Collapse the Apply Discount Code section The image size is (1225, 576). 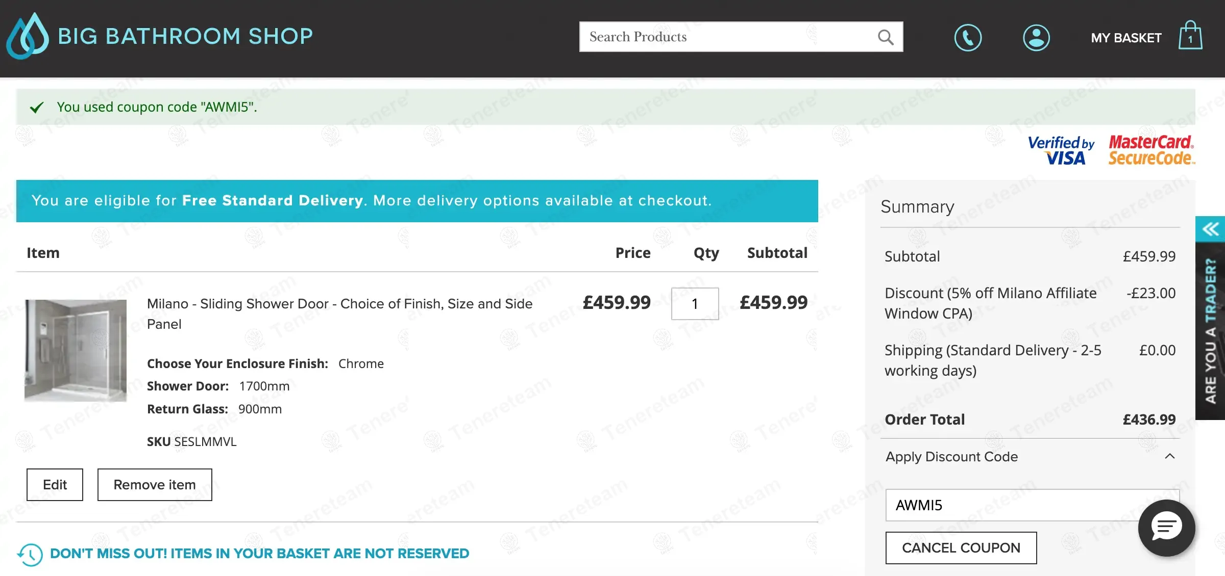pyautogui.click(x=1170, y=456)
